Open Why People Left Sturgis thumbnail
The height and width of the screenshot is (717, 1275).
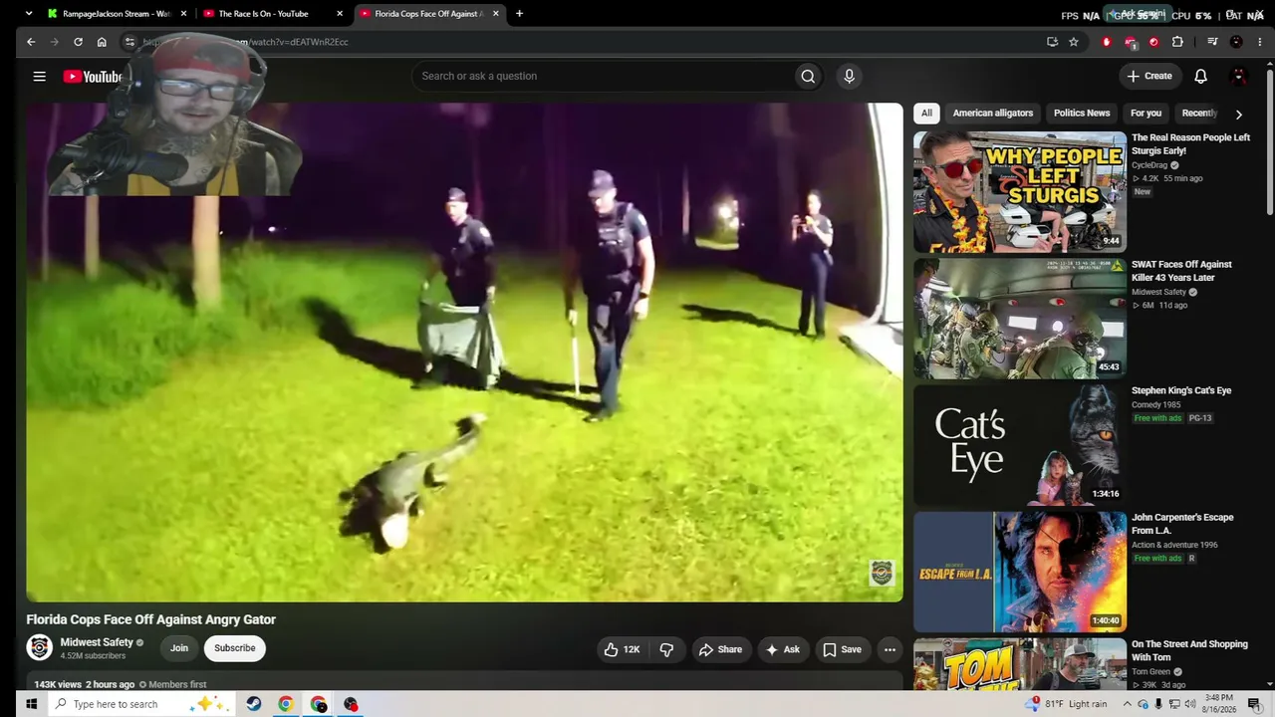[1020, 192]
